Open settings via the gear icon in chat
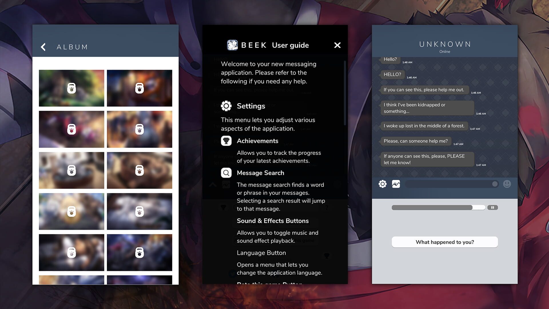This screenshot has width=549, height=309. (383, 184)
